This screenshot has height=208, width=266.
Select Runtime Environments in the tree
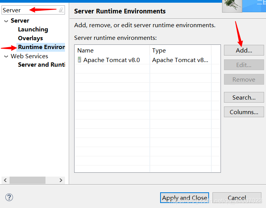[41, 47]
